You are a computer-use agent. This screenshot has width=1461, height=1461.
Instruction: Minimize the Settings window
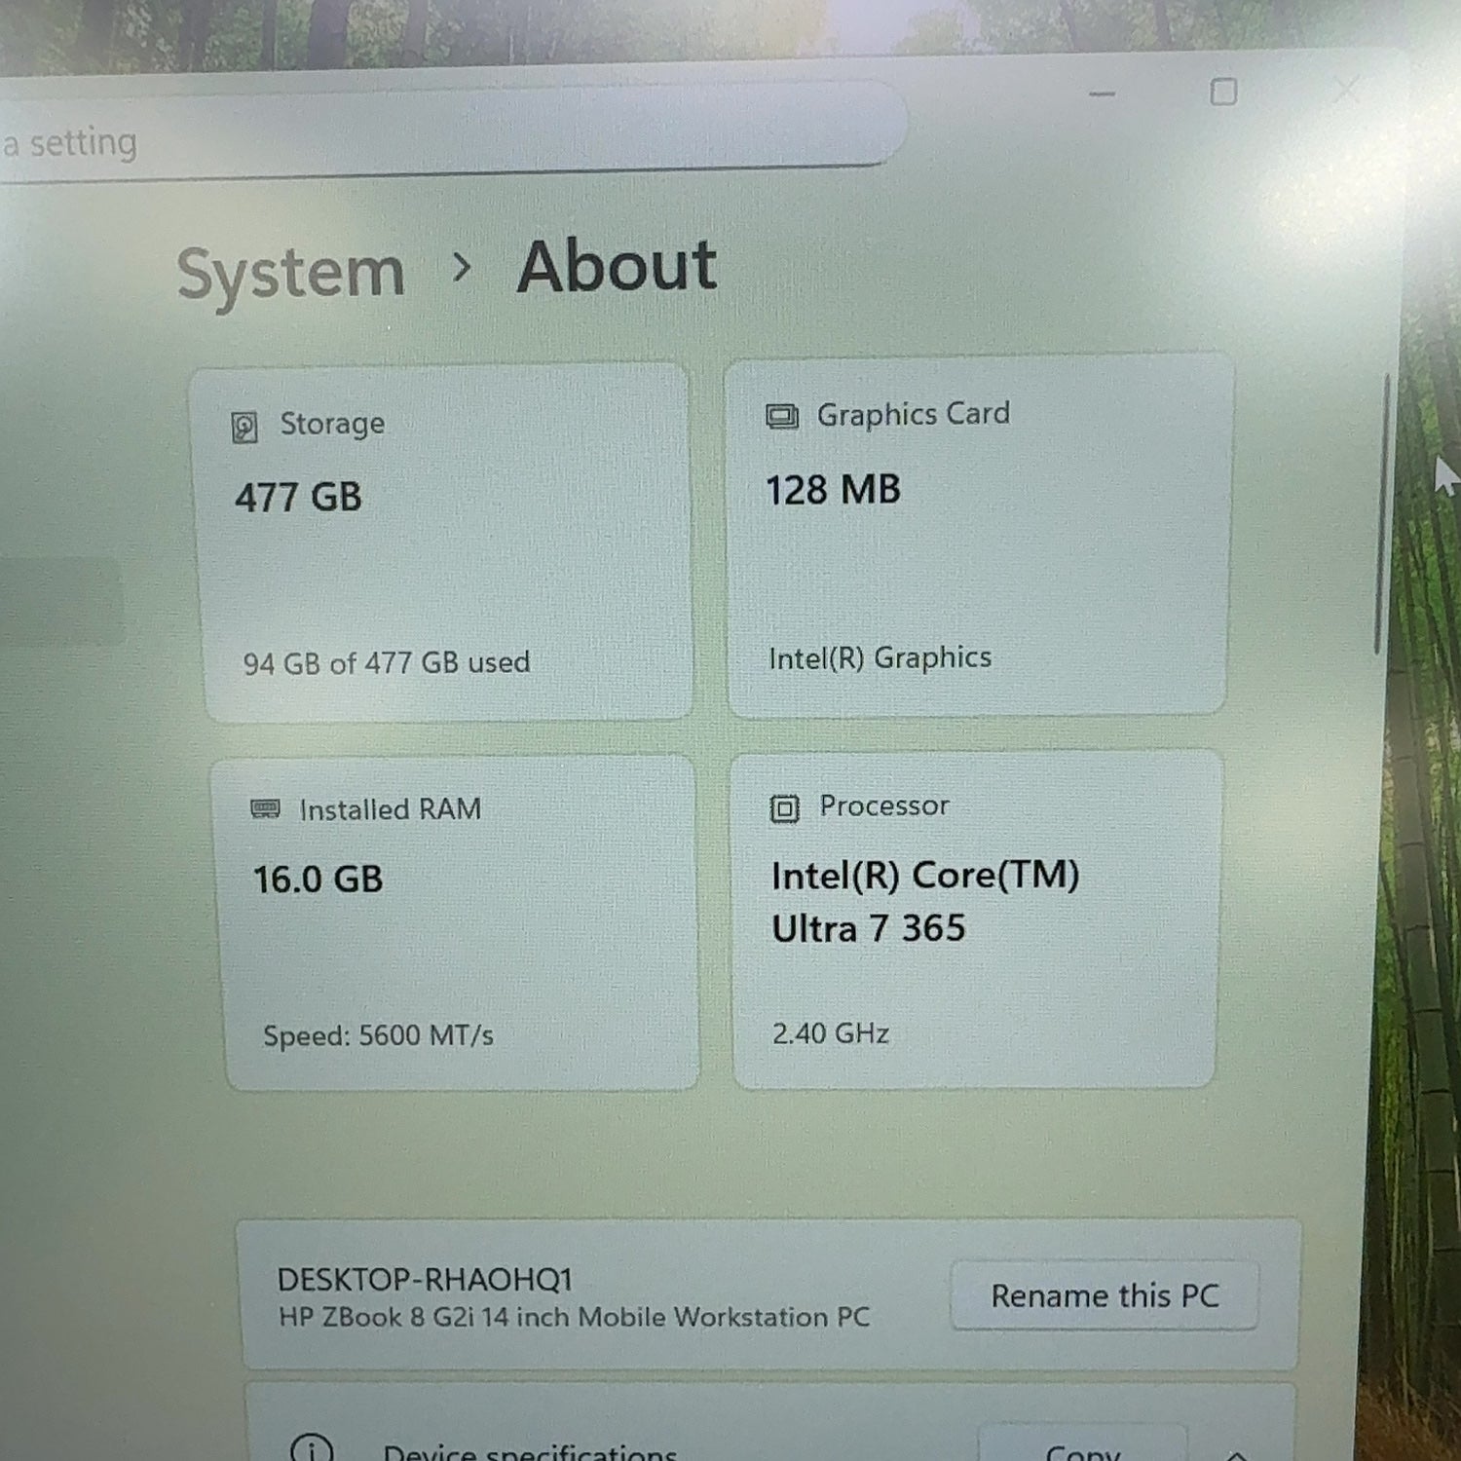(1102, 94)
